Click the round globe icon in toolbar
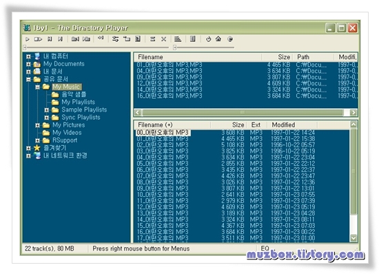Image resolution: width=379 pixels, height=274 pixels. [x=230, y=39]
